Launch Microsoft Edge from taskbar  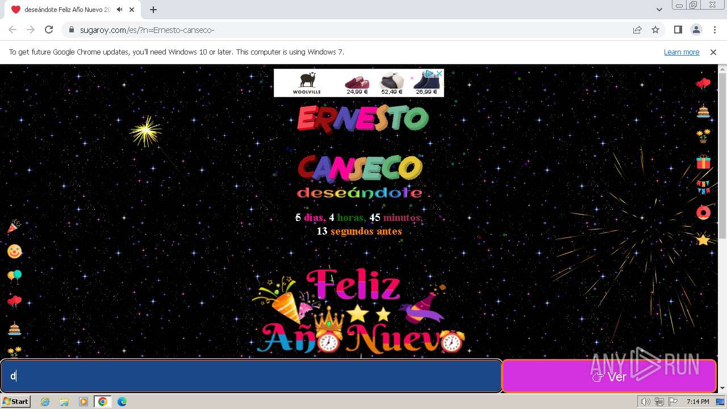[122, 402]
